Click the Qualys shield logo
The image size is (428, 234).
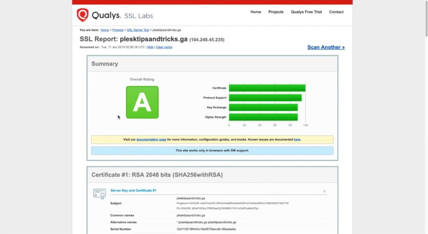coord(82,15)
